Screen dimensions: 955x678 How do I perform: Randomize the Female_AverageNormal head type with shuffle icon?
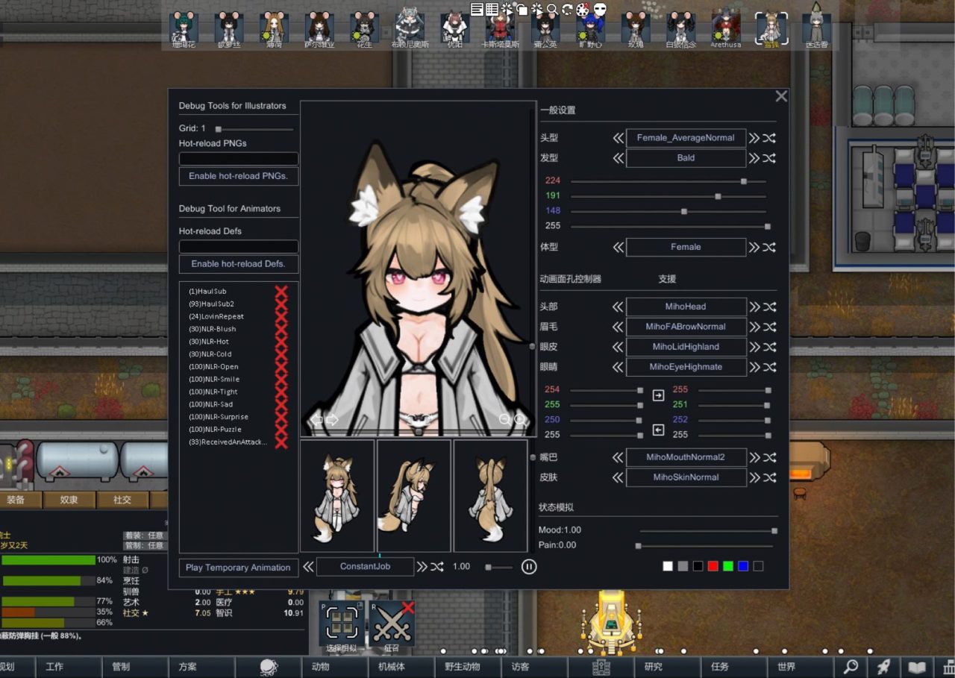point(769,138)
